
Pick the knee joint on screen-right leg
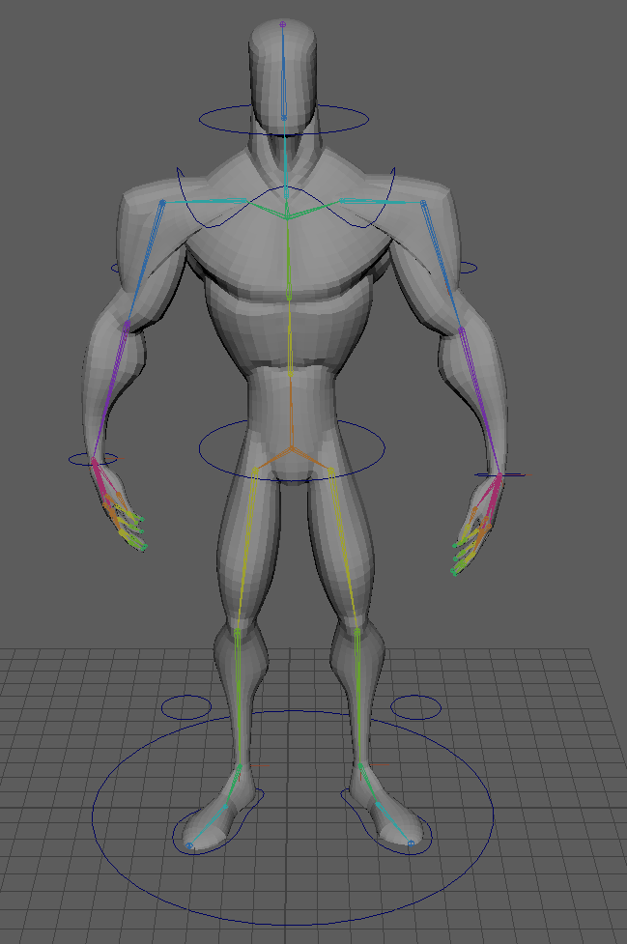click(357, 631)
